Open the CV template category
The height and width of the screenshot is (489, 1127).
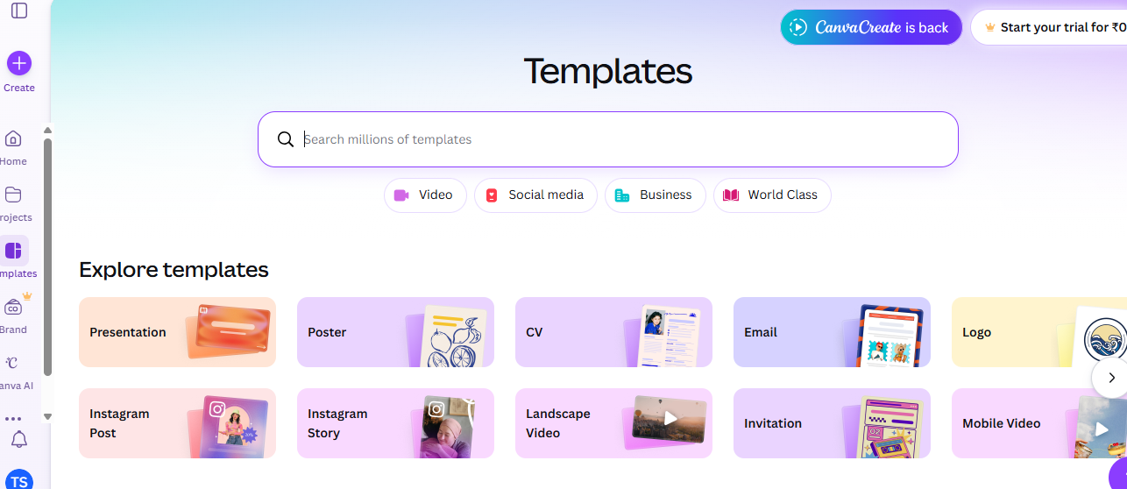[613, 332]
